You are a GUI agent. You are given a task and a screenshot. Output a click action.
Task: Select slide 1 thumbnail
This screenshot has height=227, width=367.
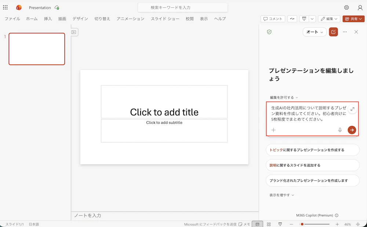pos(37,49)
